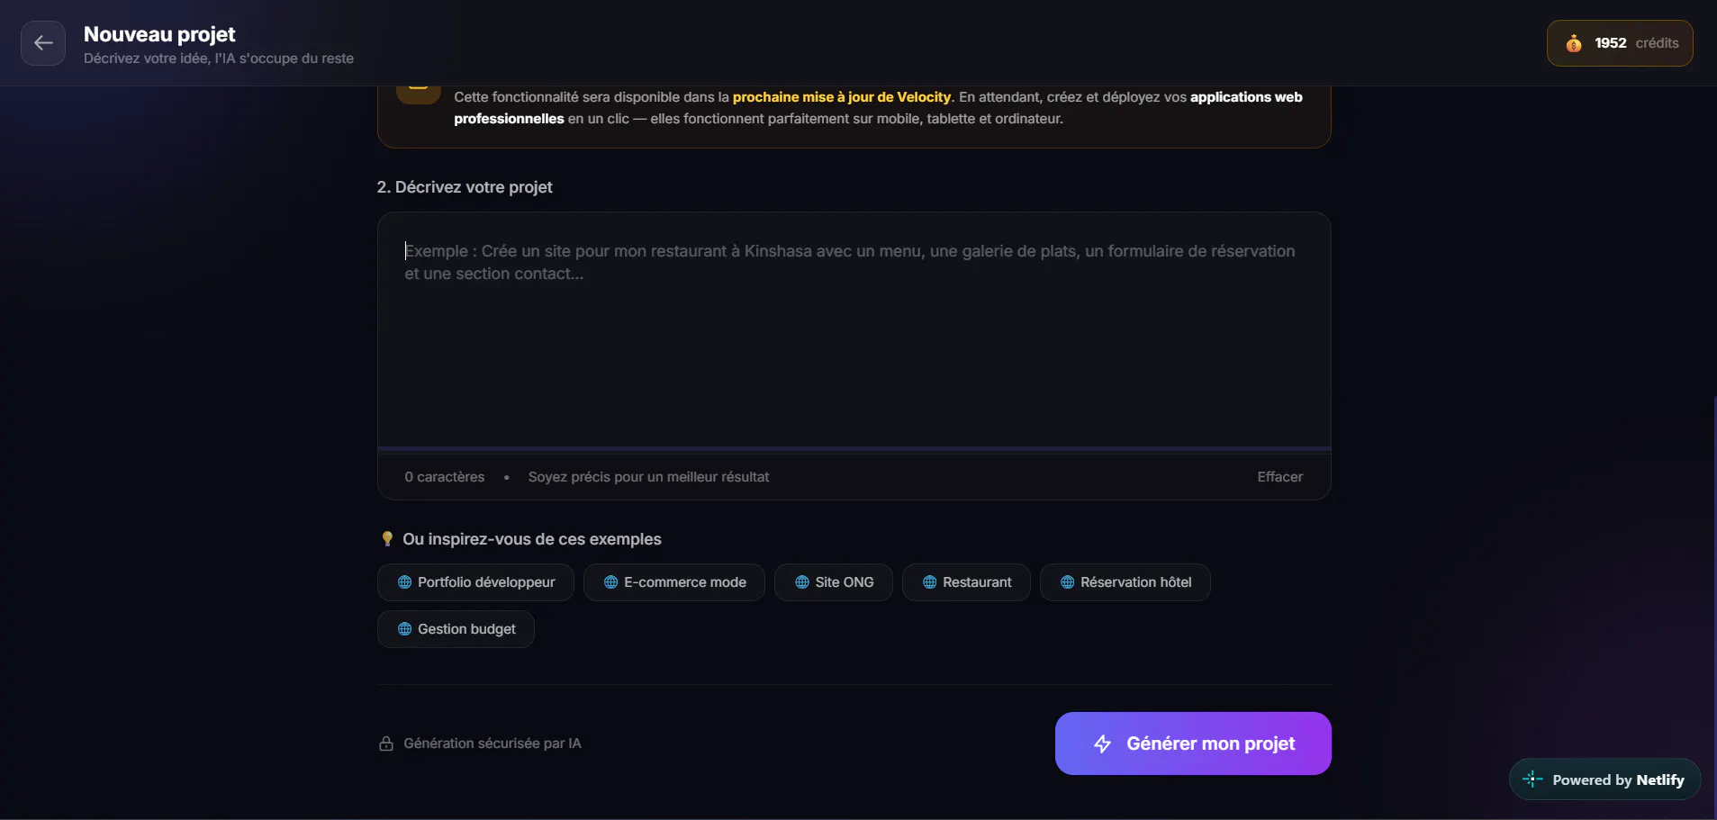
Task: Click the money bag credits icon
Action: [1574, 43]
